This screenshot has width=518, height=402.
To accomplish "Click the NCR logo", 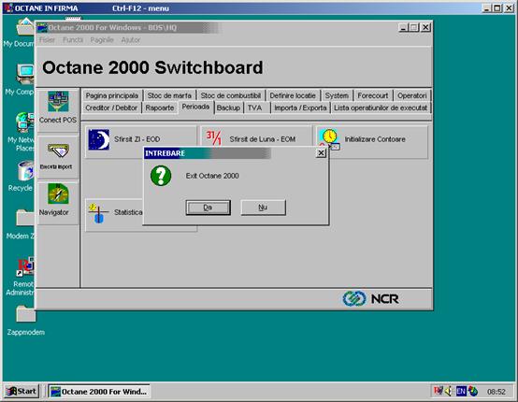I will tap(370, 298).
